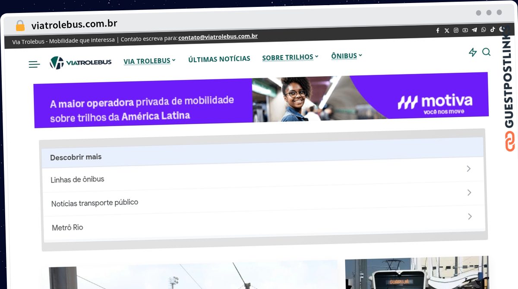Click 'Via Trolebus - Mobilidade que interessa' text

[63, 41]
